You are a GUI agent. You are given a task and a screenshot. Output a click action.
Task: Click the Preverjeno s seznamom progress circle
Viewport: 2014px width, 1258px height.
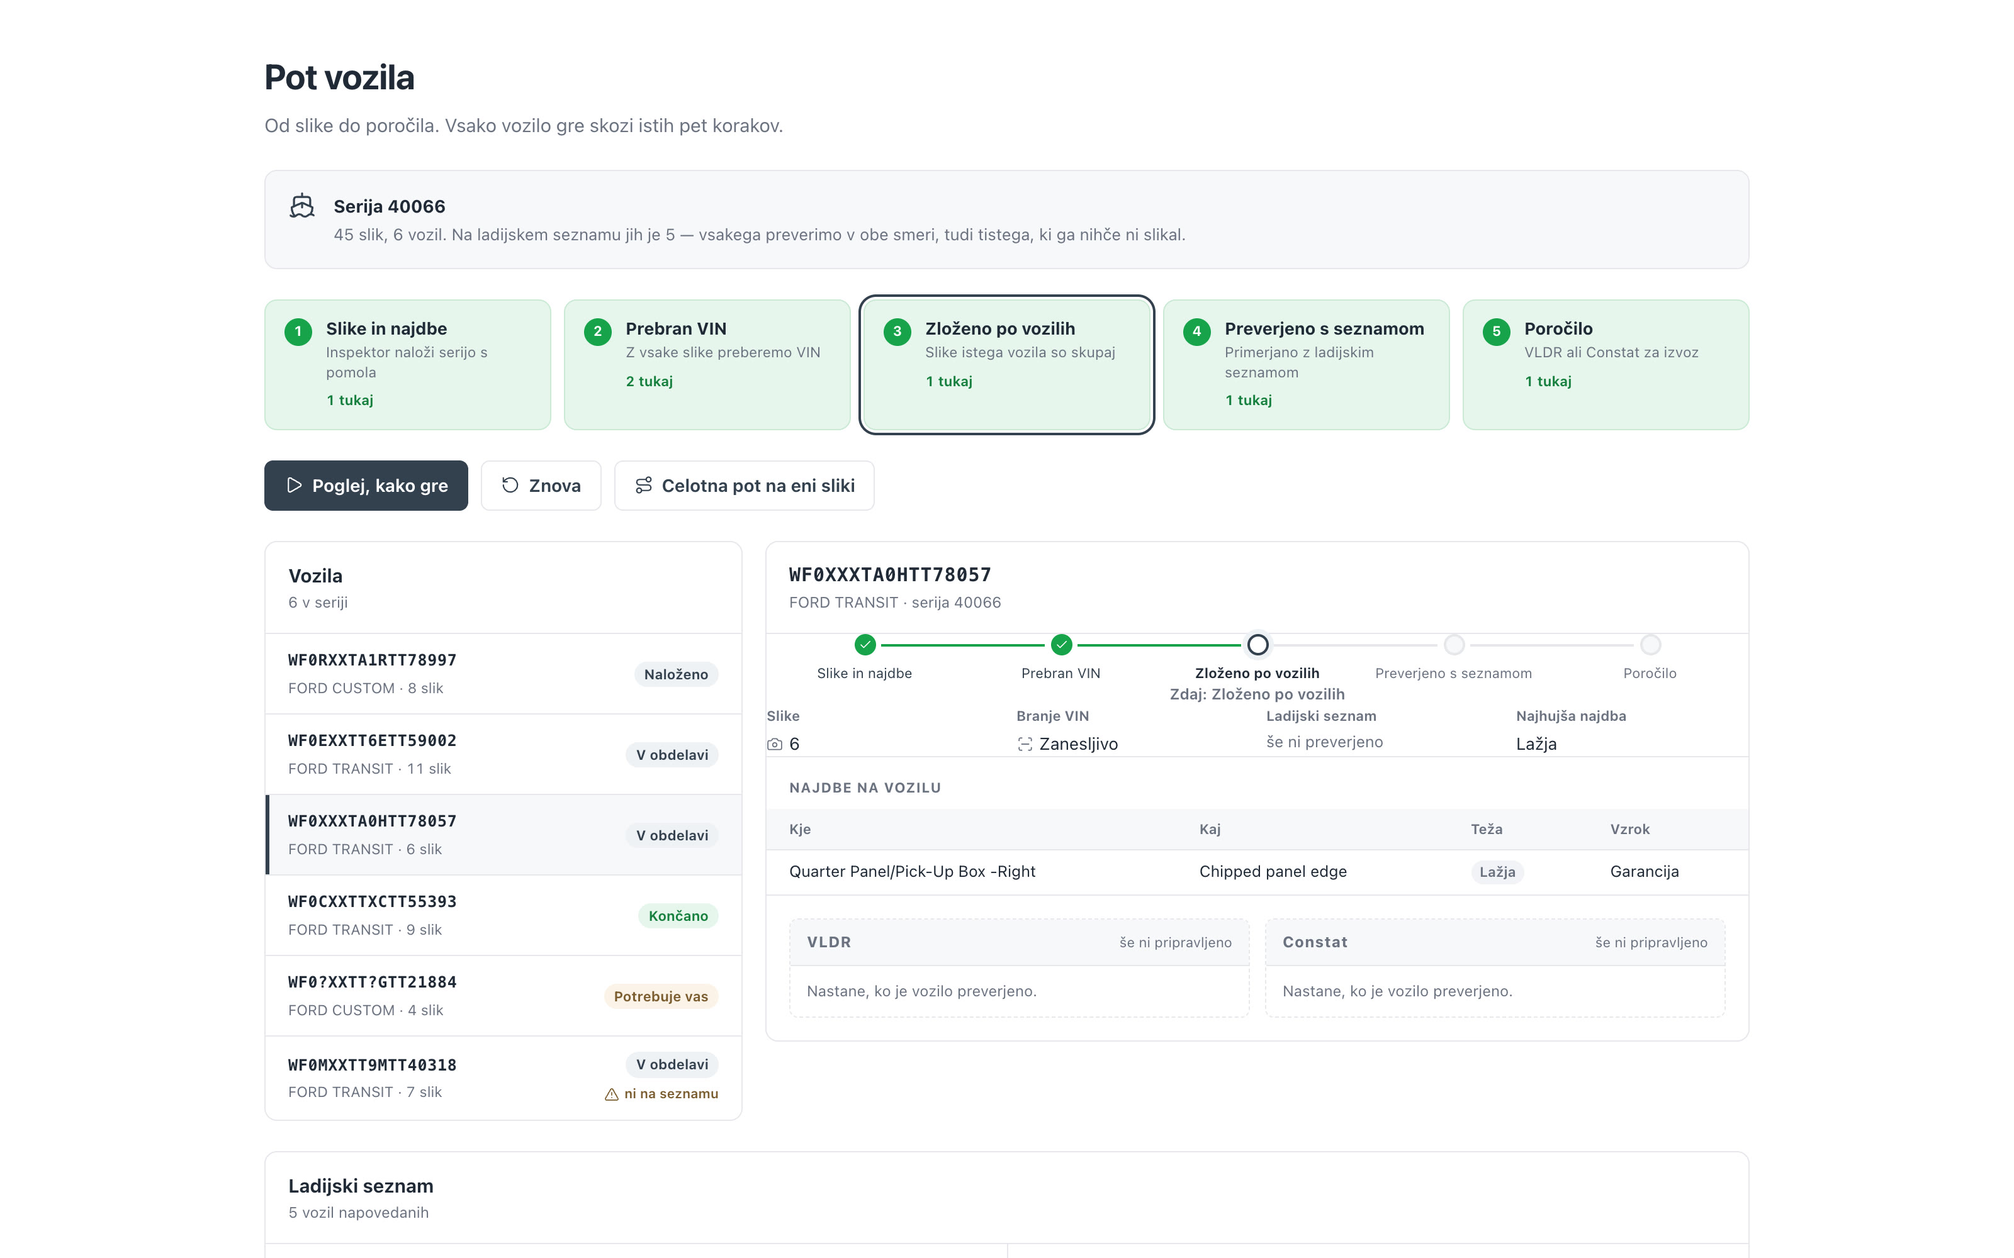(x=1454, y=645)
